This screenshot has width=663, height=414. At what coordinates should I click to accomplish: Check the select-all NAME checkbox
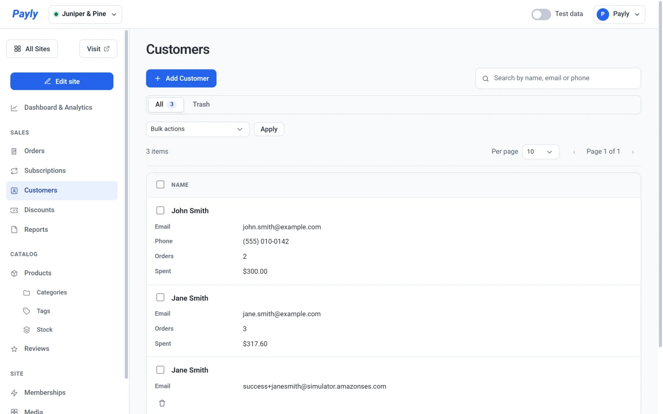[160, 185]
